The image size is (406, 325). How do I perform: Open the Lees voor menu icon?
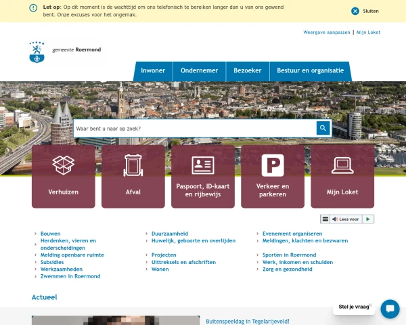click(x=325, y=219)
